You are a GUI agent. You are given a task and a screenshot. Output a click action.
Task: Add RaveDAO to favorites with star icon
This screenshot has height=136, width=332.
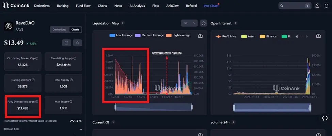[78, 43]
